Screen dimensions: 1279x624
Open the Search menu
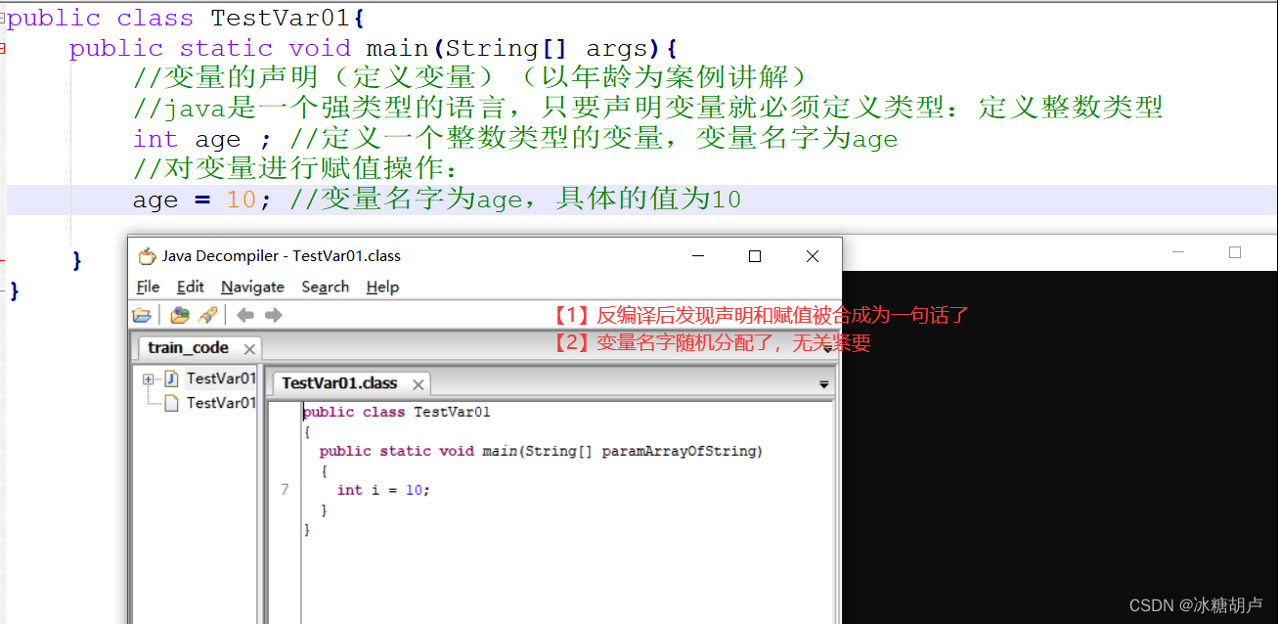coord(325,287)
